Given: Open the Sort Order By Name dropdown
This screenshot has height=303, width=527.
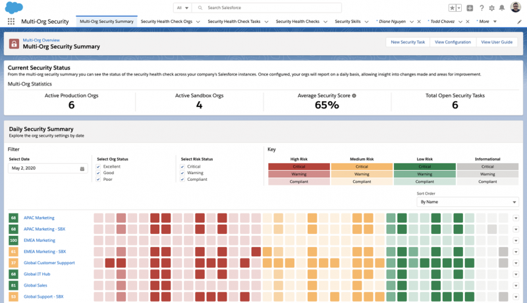Looking at the screenshot, I should [x=467, y=202].
